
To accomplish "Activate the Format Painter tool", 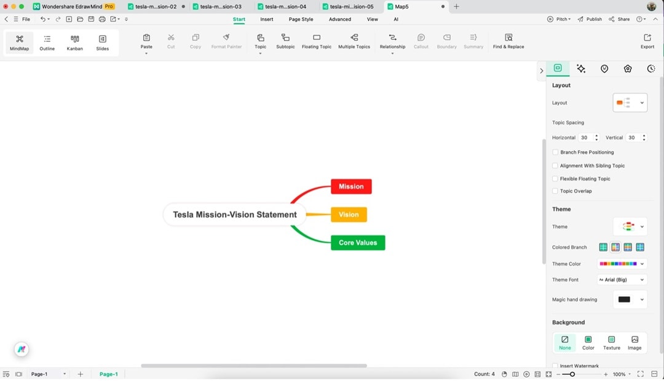I will [x=226, y=42].
